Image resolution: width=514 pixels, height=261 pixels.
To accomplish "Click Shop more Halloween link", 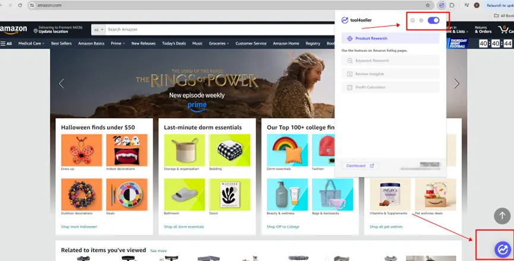I will pos(79,227).
